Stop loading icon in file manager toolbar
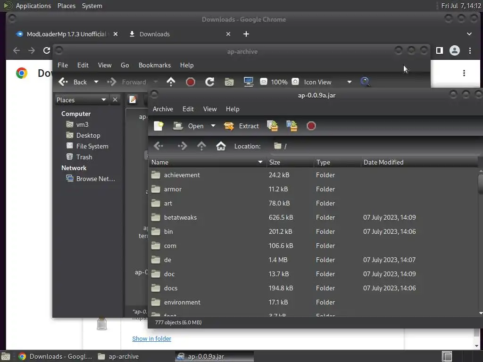The image size is (483, 362). point(191,82)
